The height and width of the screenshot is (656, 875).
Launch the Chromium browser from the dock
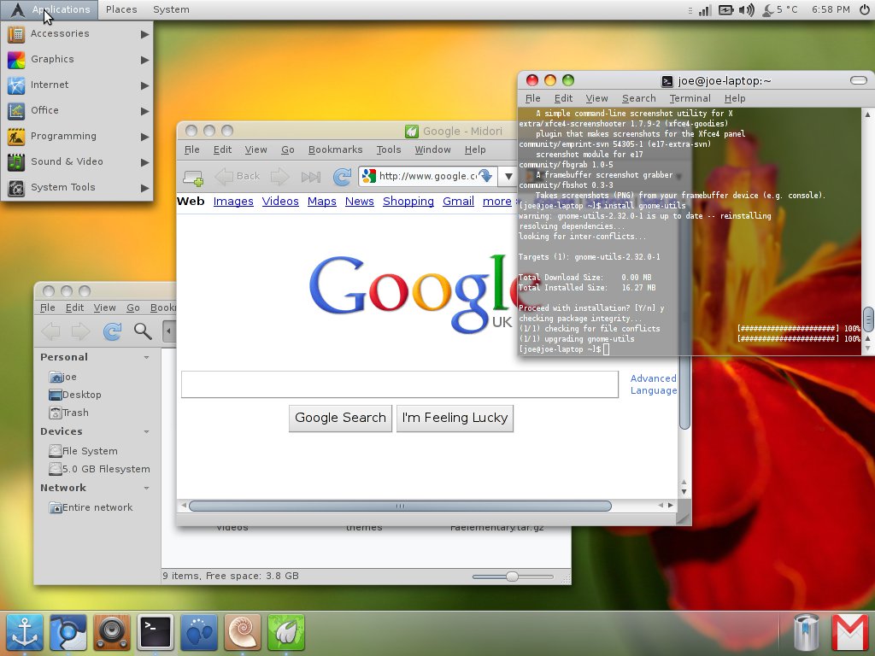(x=68, y=633)
